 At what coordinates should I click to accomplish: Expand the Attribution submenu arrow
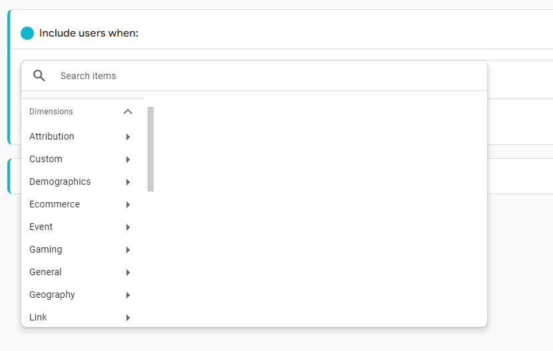pyautogui.click(x=128, y=137)
